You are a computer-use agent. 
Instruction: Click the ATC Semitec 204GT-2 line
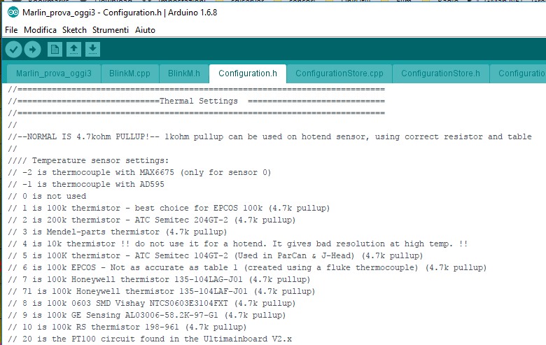coord(151,220)
